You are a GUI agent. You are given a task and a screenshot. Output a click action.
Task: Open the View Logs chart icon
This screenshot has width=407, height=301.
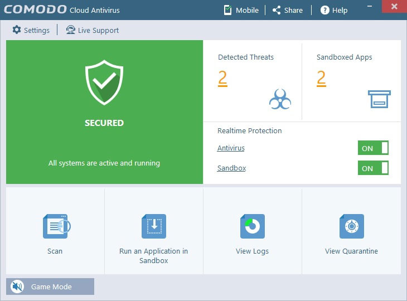253,226
